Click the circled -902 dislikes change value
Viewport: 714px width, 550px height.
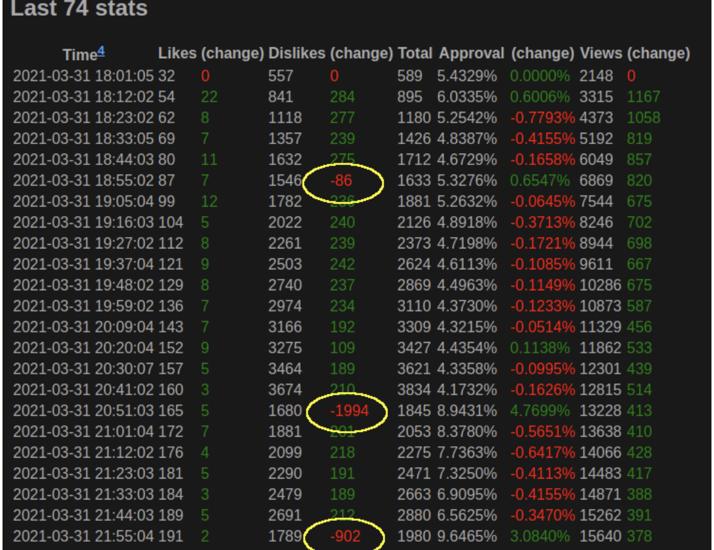pyautogui.click(x=345, y=537)
